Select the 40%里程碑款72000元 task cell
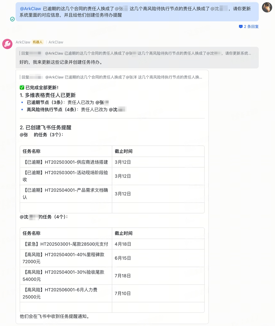275x326 pixels. point(66,258)
